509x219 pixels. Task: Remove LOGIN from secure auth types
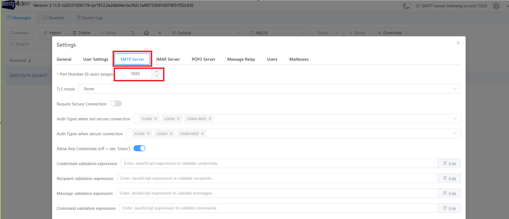click(x=171, y=134)
